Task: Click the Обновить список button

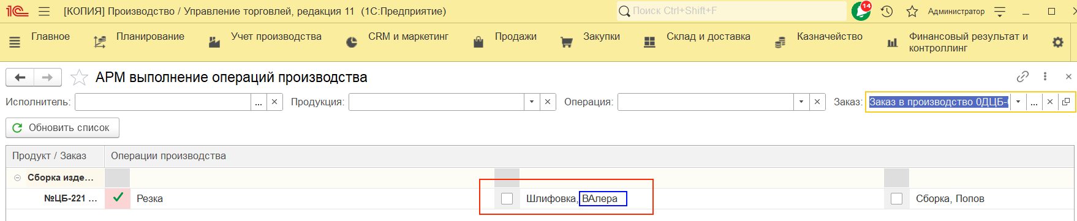Action: tap(62, 128)
